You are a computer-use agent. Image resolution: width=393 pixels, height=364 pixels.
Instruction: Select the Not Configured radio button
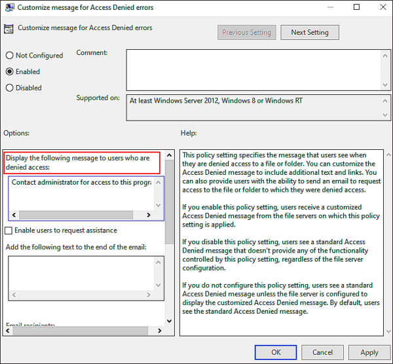coord(10,56)
